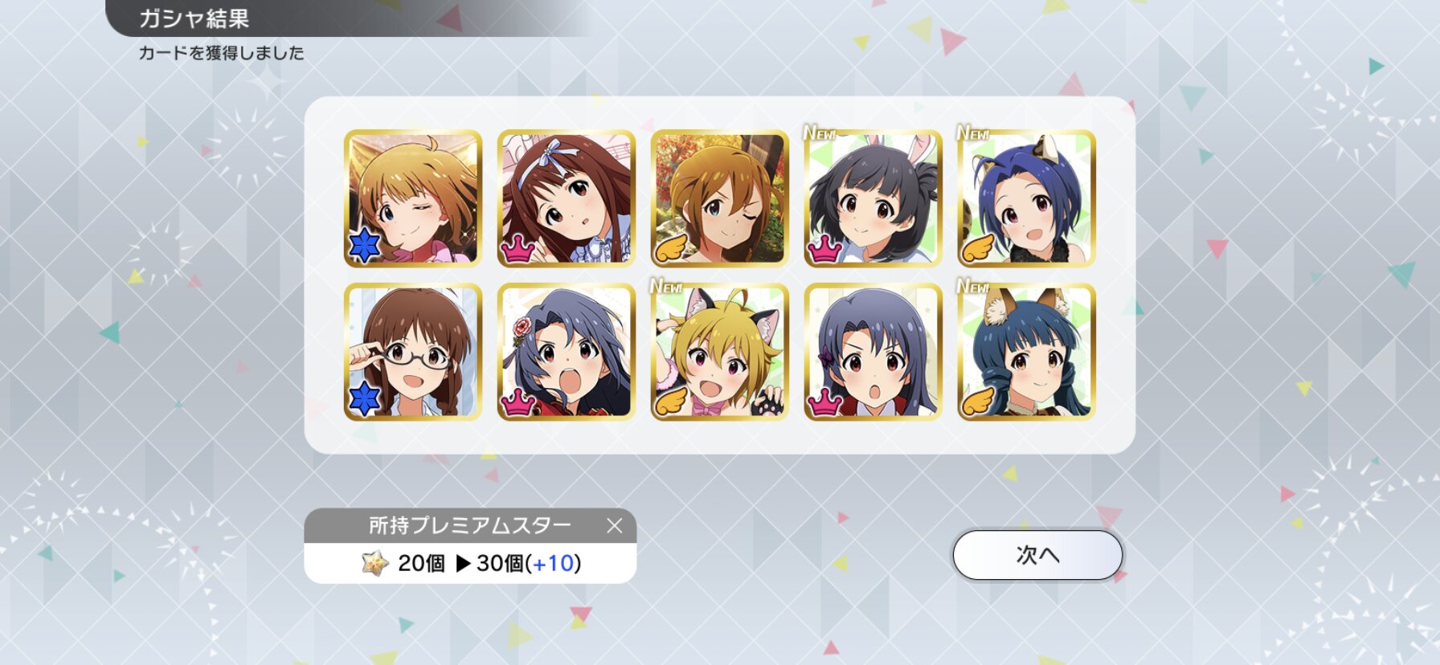Open the long blue-haired girl with purple hairclip card
Image resolution: width=1440 pixels, height=665 pixels.
pos(873,352)
